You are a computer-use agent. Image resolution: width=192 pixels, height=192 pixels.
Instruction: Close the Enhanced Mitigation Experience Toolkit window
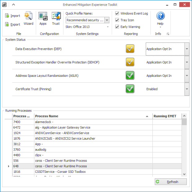point(185,5)
